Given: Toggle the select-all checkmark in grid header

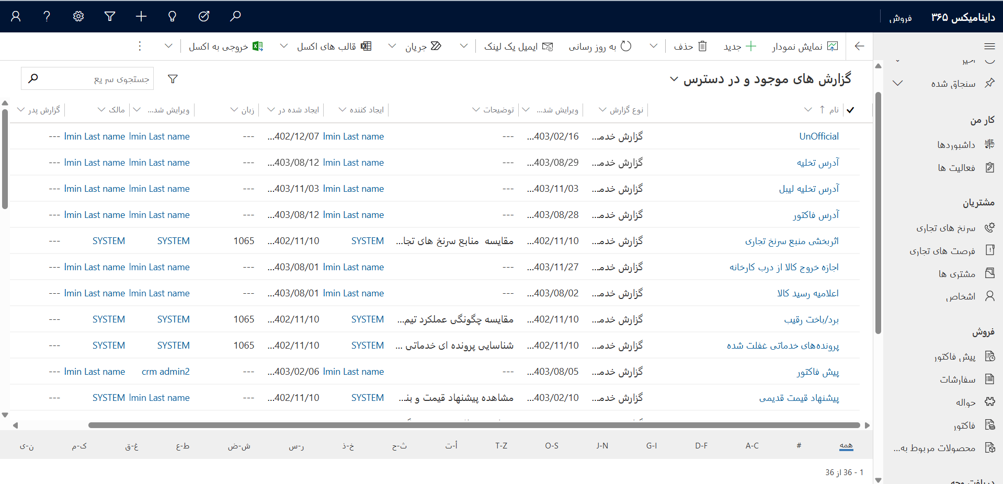Looking at the screenshot, I should click(850, 110).
